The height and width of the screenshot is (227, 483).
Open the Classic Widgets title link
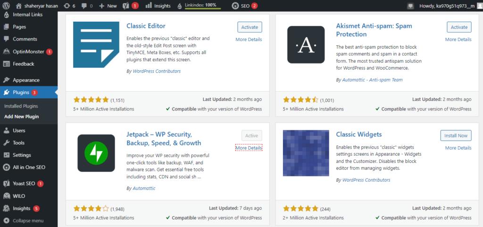359,135
